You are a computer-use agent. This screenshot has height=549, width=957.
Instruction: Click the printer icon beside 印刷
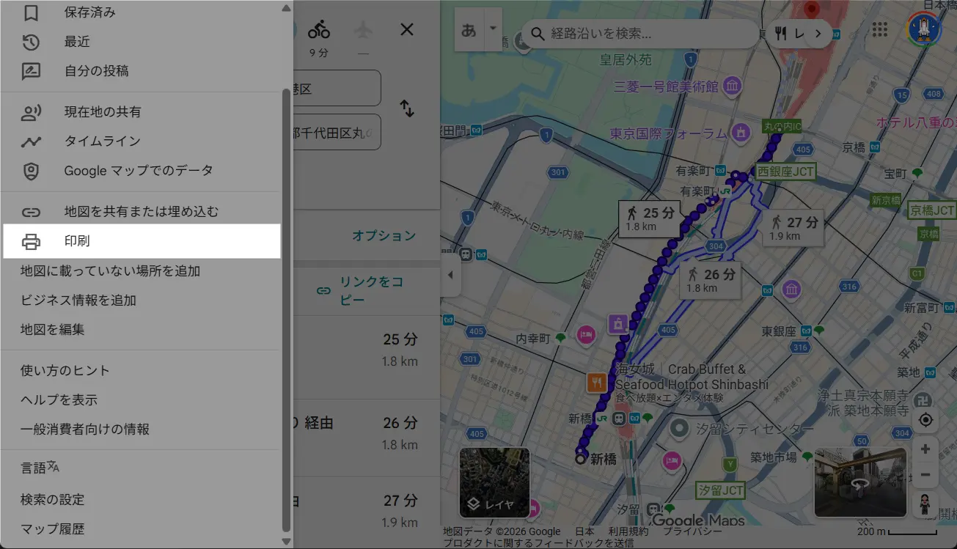click(x=31, y=241)
